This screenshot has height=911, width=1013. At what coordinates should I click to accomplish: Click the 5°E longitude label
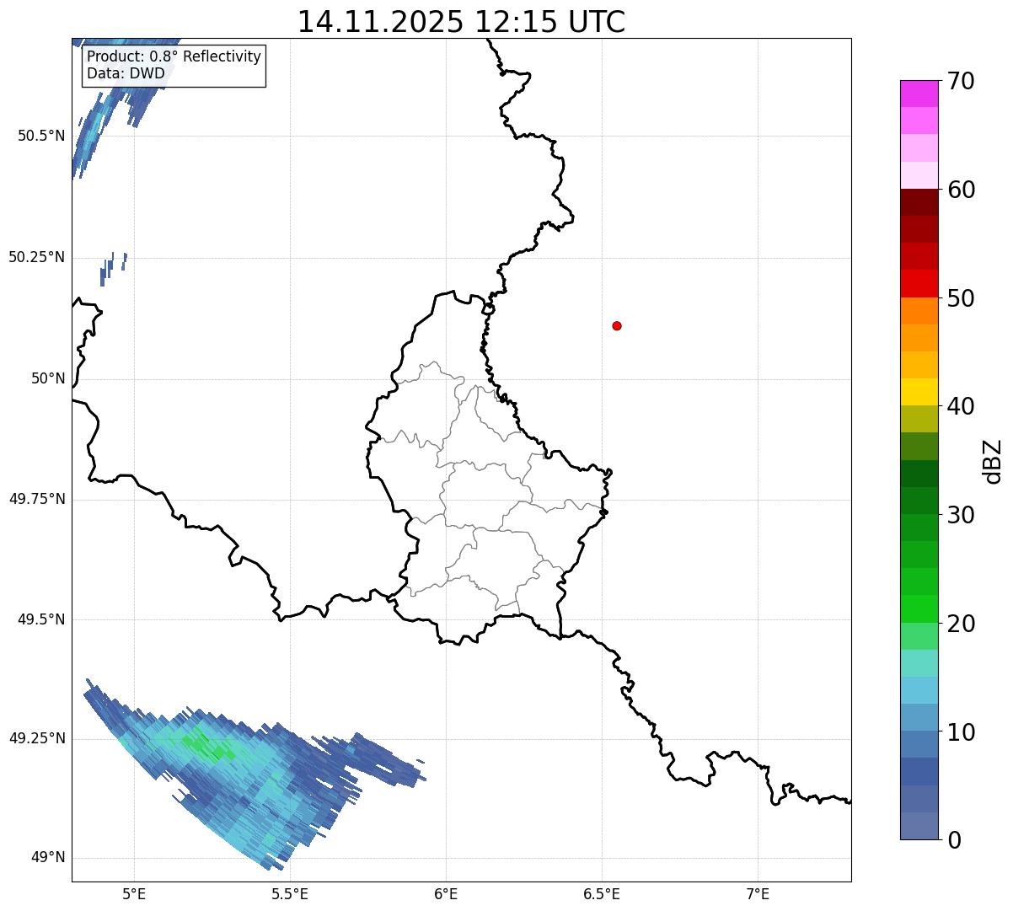coord(134,893)
